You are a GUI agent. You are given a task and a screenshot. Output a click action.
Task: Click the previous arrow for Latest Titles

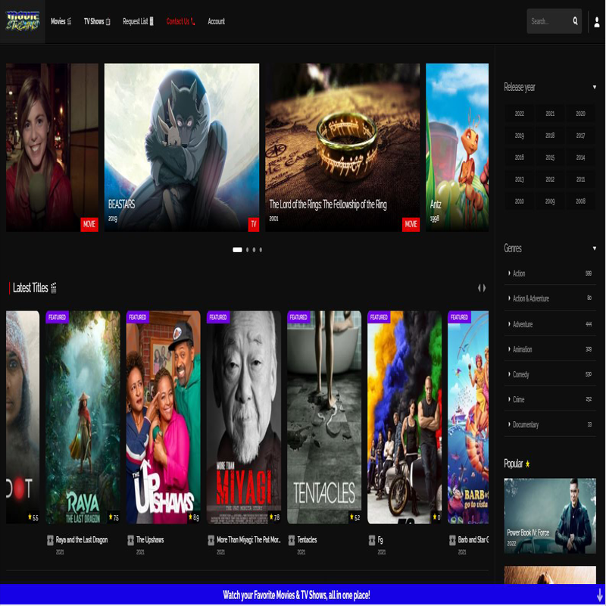coord(479,288)
